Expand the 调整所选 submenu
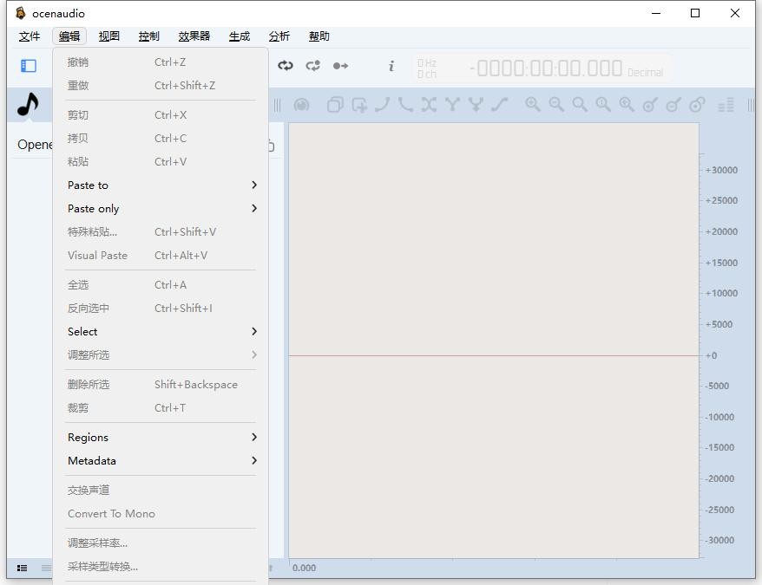762x585 pixels. [161, 354]
